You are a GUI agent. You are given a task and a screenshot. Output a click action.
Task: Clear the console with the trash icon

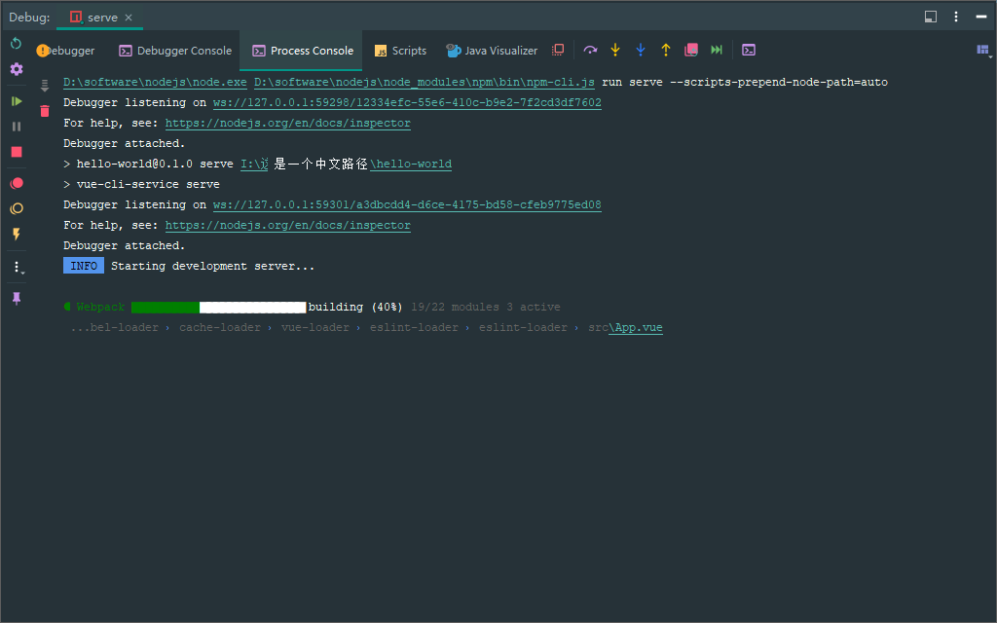[x=44, y=111]
